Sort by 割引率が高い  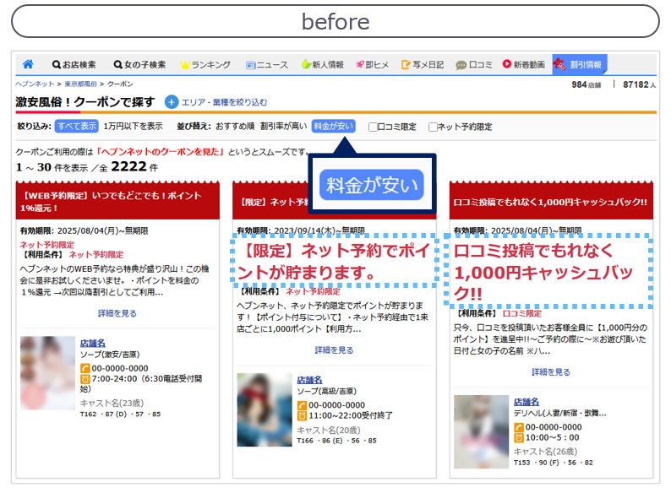pos(283,126)
